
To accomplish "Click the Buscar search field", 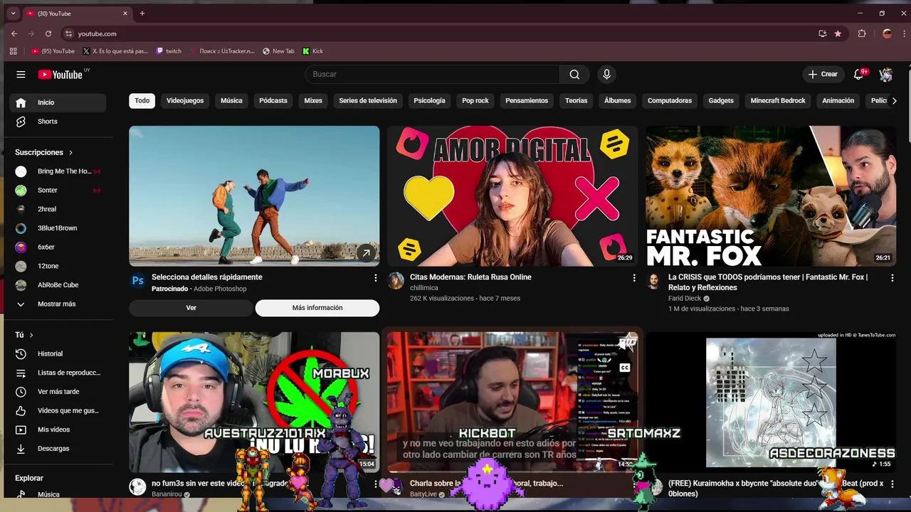I will click(432, 75).
